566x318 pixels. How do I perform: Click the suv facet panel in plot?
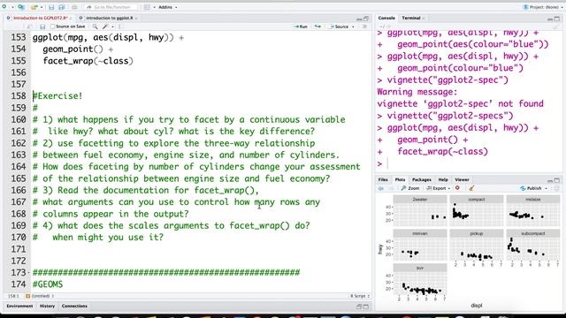tap(420, 279)
